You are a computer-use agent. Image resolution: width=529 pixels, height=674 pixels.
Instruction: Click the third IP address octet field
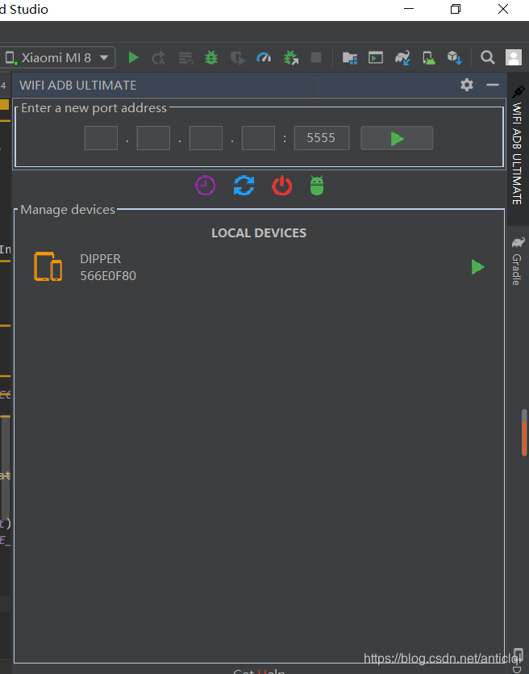coord(206,138)
